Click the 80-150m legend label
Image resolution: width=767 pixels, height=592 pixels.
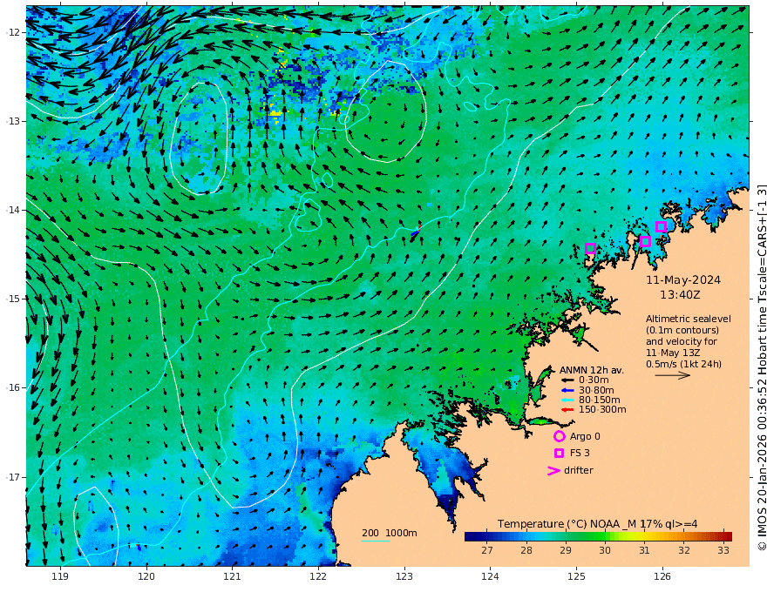tap(600, 400)
